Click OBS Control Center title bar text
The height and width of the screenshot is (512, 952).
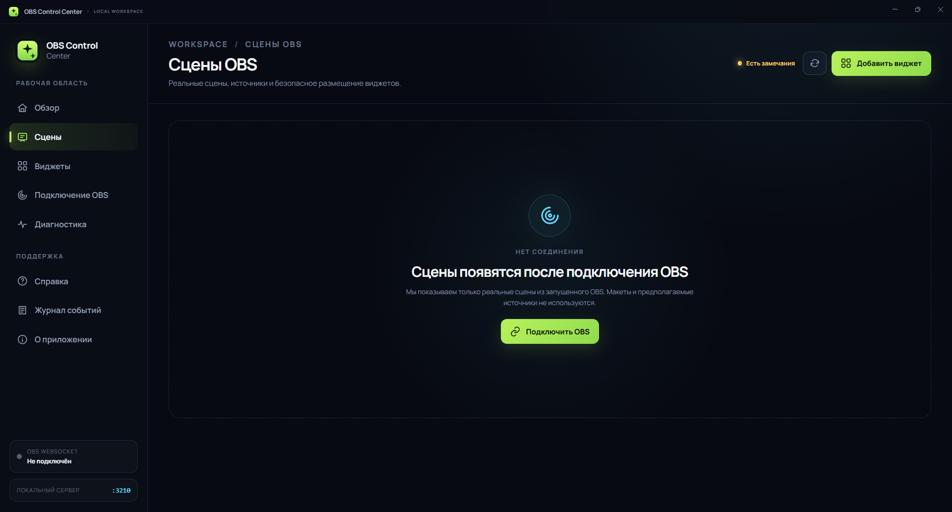click(x=53, y=11)
